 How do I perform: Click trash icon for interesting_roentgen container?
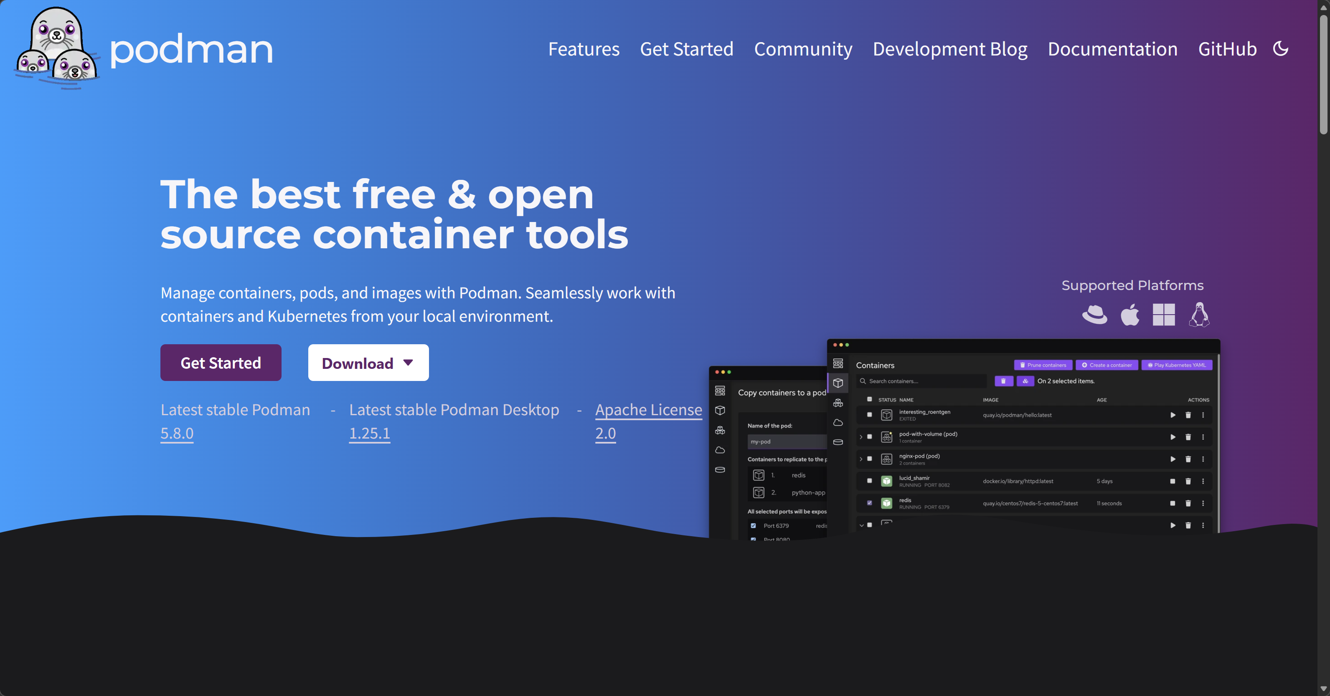pyautogui.click(x=1188, y=415)
